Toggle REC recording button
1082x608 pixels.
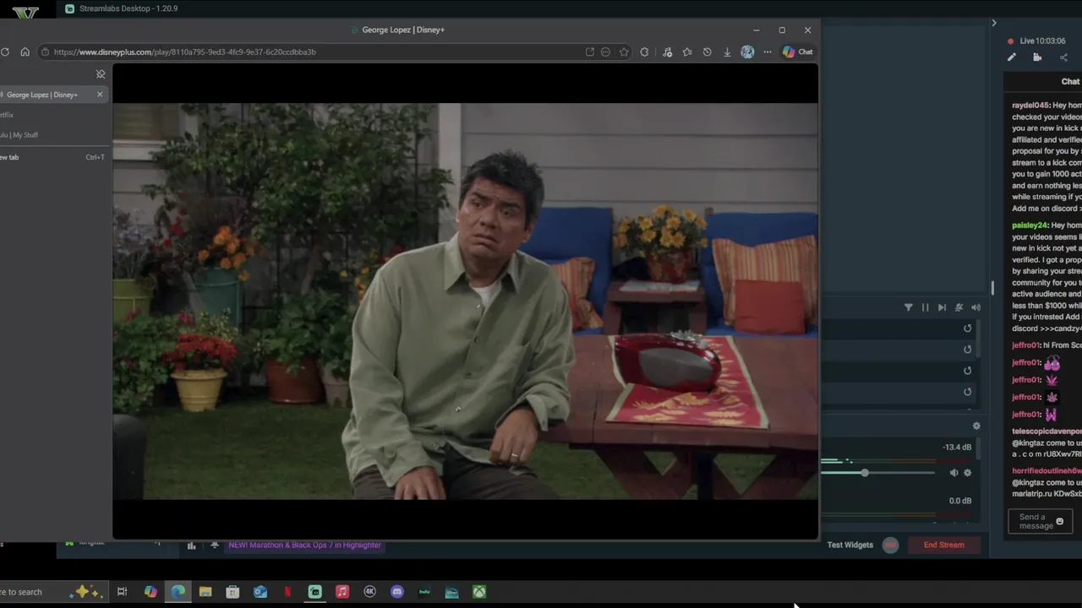pos(890,545)
